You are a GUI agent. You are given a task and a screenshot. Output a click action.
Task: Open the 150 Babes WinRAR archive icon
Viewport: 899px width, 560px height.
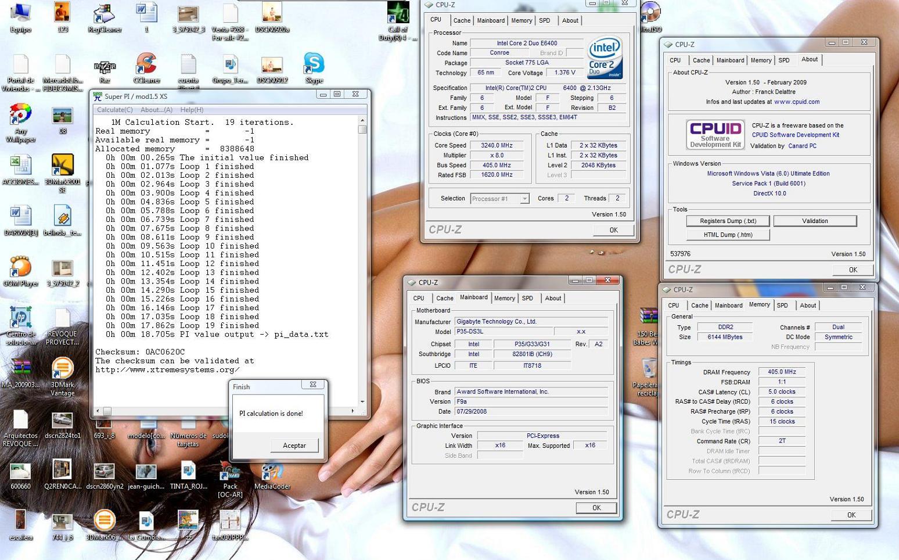point(648,326)
